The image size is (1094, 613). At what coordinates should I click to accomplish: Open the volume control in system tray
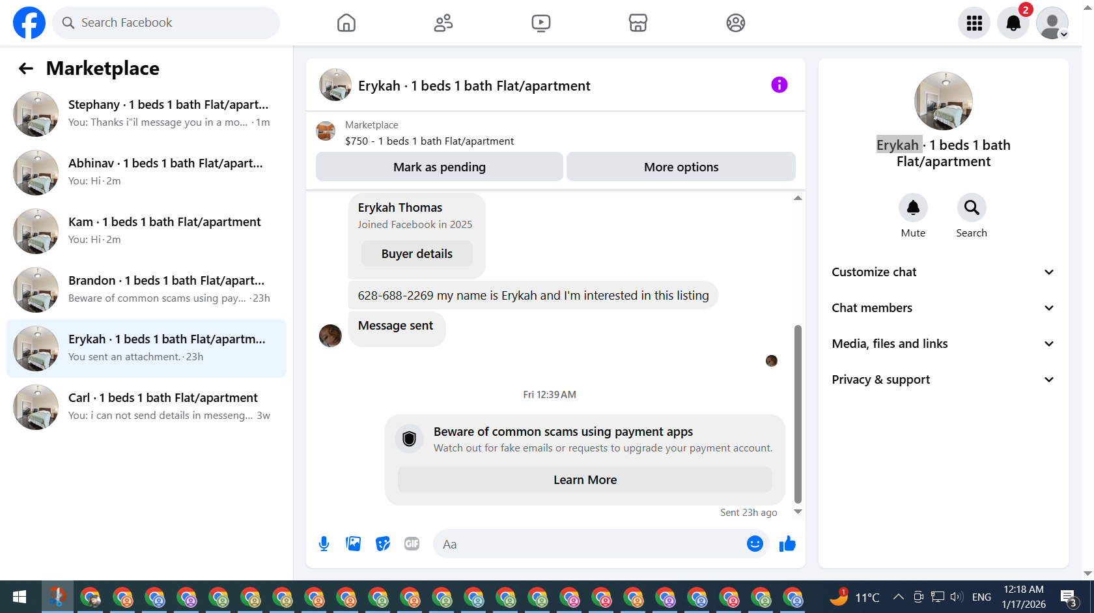point(957,597)
